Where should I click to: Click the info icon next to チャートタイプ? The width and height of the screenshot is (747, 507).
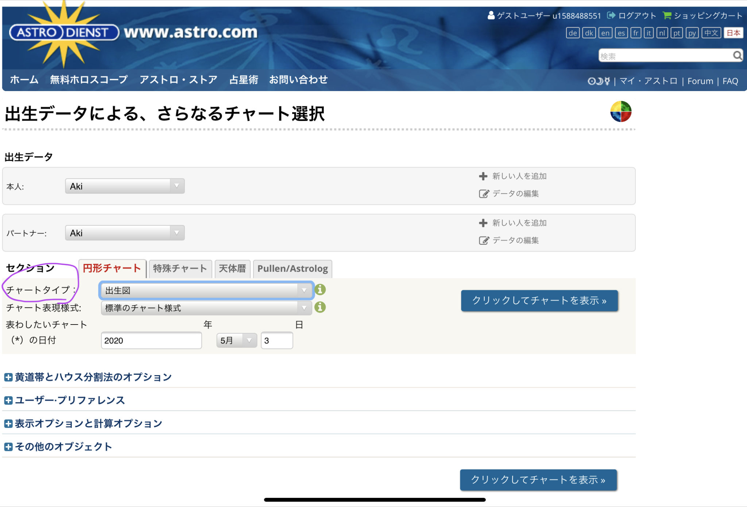pos(320,290)
